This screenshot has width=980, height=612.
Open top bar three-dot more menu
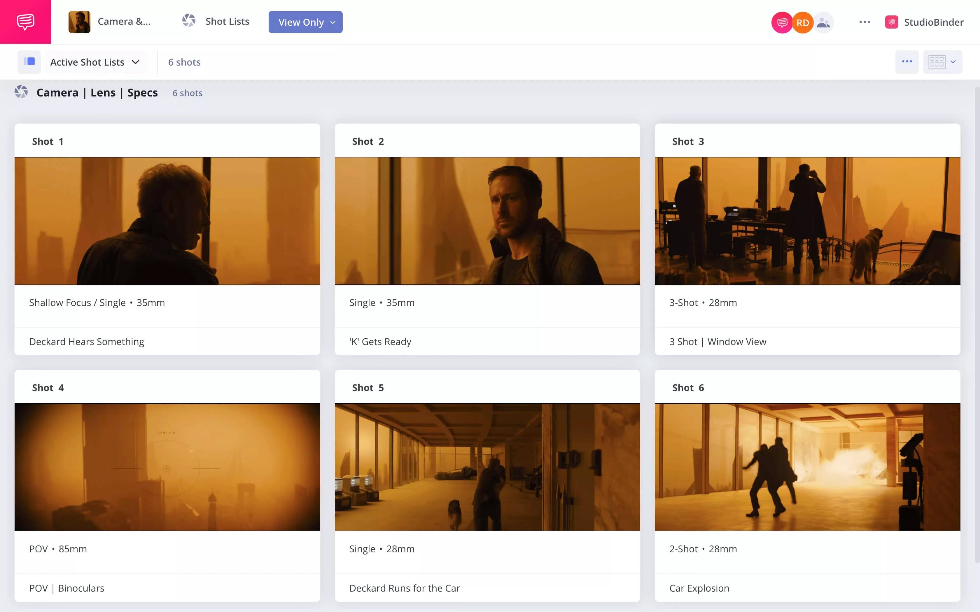[x=864, y=22]
